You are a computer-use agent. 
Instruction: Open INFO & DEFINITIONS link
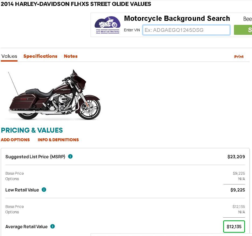click(58, 140)
